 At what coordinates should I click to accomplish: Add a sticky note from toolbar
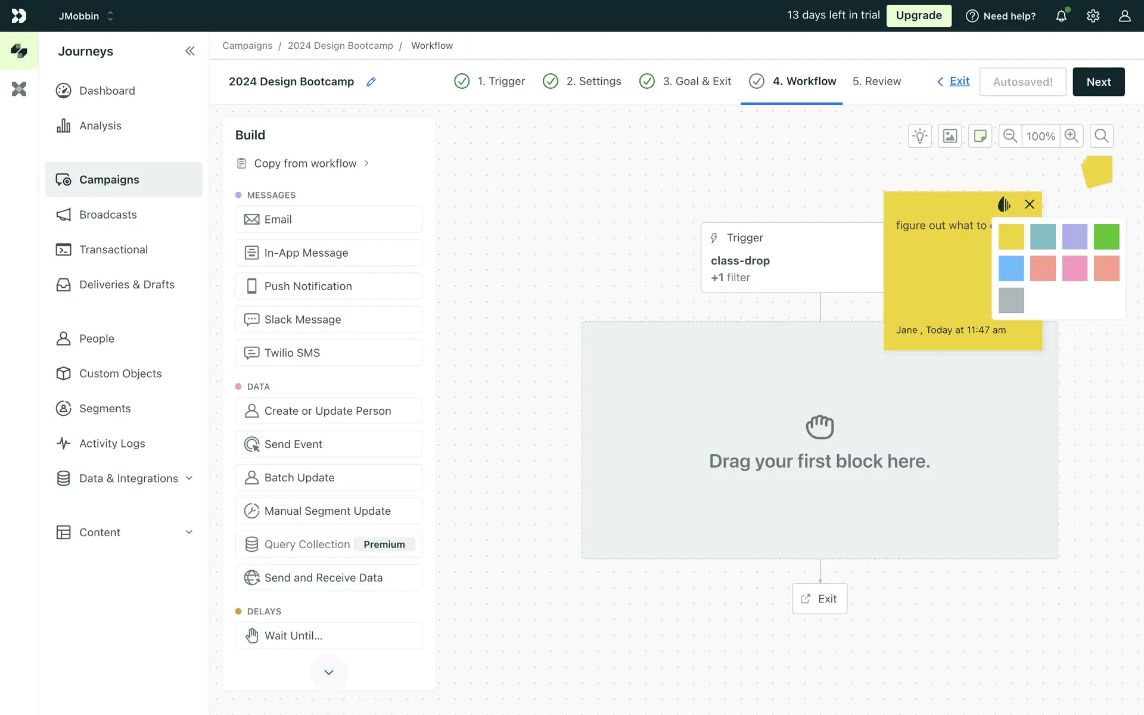tap(980, 136)
